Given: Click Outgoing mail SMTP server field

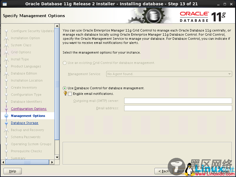Looking at the screenshot, I should point(178,101).
